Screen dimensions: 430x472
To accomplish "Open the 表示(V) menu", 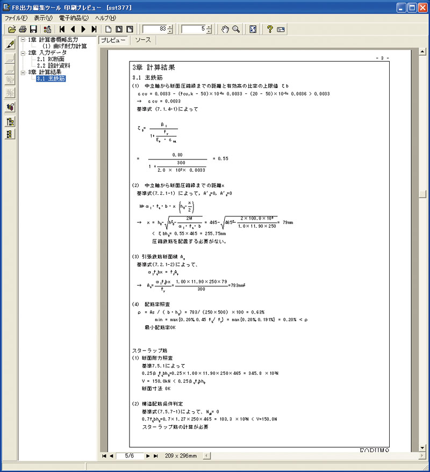I will tap(44, 18).
